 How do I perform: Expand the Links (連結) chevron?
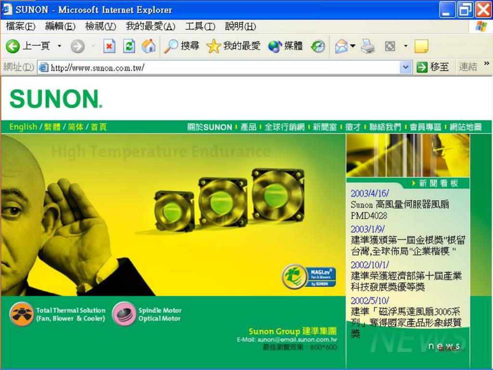pos(487,63)
